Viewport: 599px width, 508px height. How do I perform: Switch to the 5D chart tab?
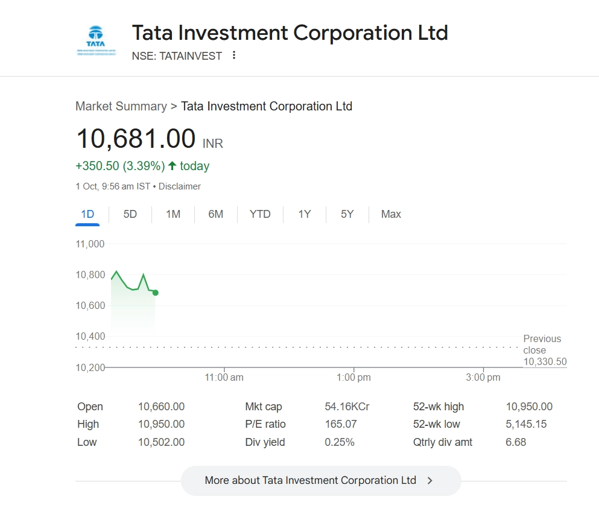pyautogui.click(x=130, y=214)
